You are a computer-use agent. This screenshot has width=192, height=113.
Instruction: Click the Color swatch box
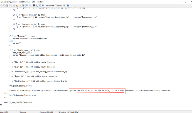56,5
